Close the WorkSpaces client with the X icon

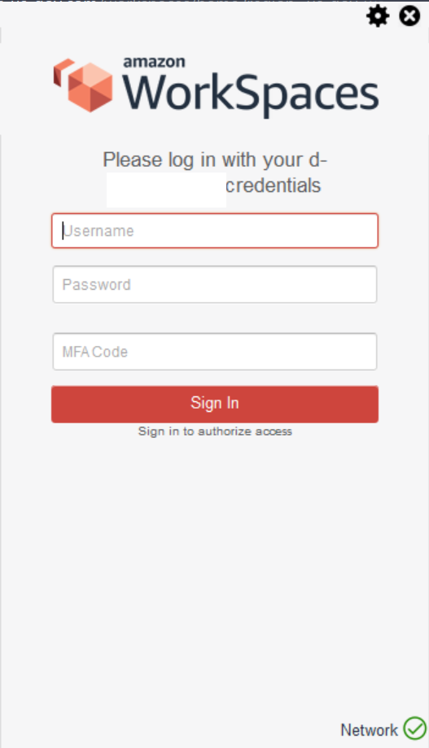409,16
